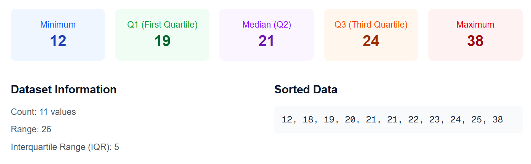Click the number 22 in the sorted list
531x164 pixels.
413,120
